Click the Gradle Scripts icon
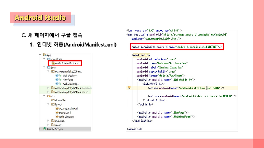Viewport: 264px width, 148px height. 45,129
